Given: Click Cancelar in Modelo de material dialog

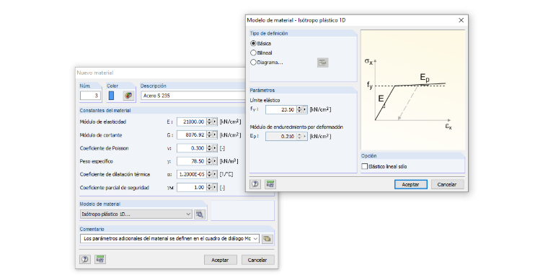Looking at the screenshot, I should pos(447,185).
